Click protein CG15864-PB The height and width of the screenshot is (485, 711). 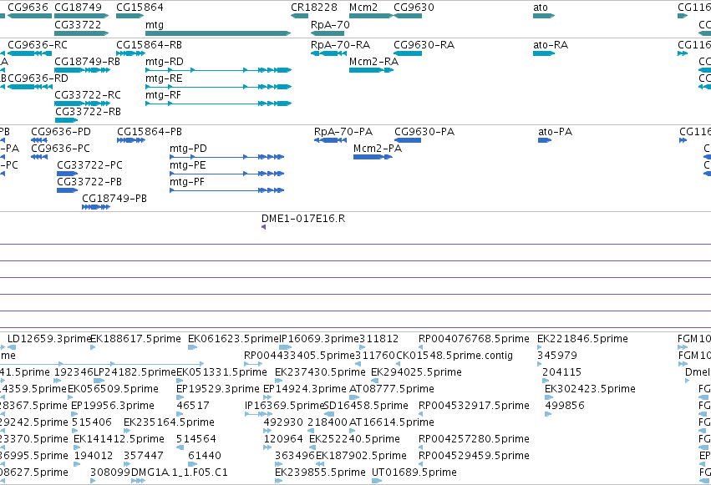coord(131,140)
